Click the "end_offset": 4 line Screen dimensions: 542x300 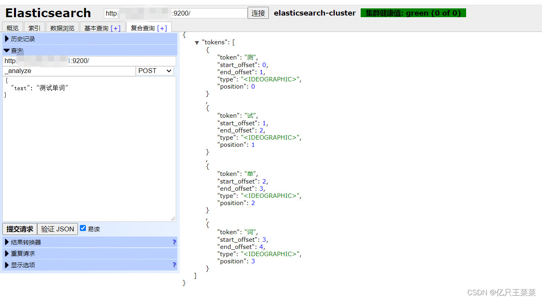point(241,247)
